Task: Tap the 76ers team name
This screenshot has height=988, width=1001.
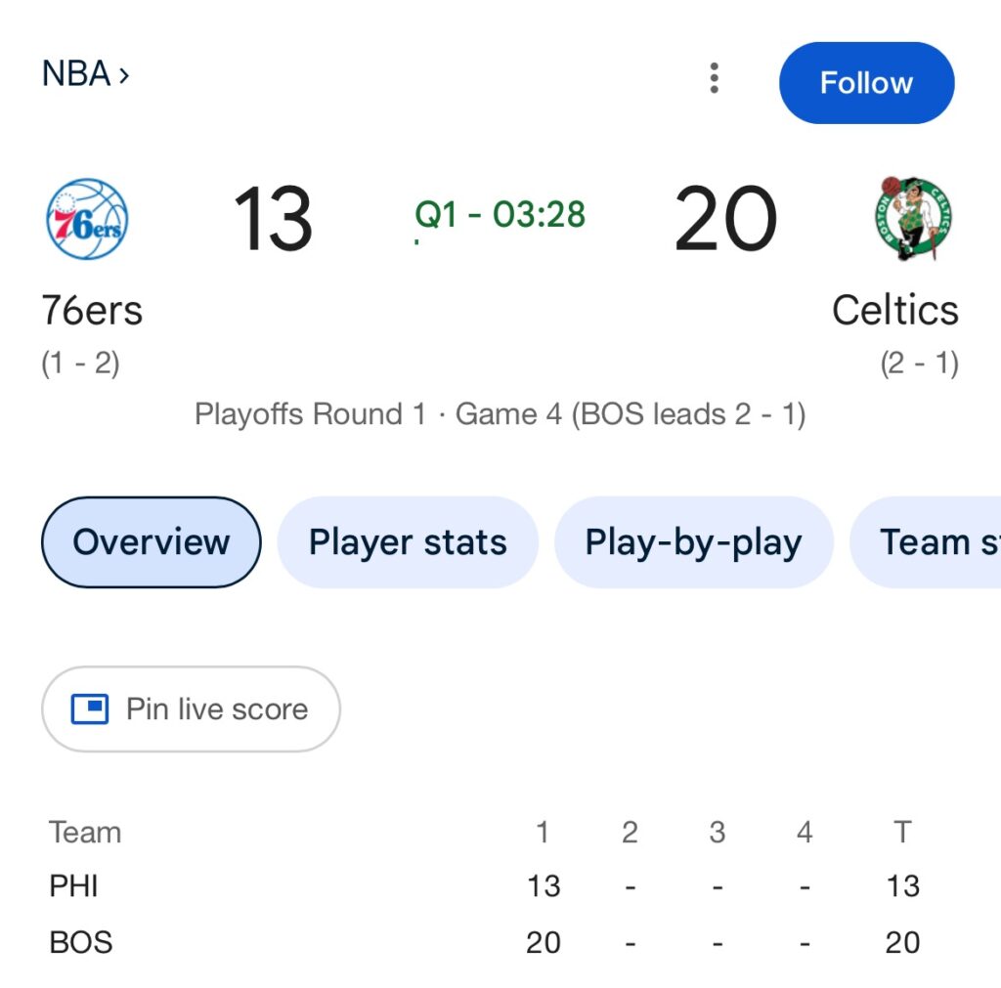Action: [92, 311]
